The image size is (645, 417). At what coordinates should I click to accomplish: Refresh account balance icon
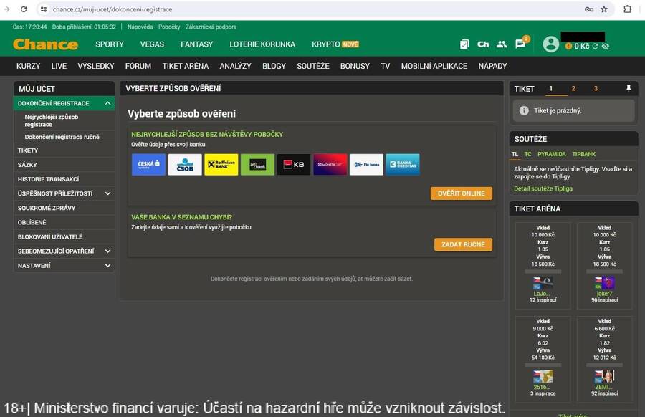pyautogui.click(x=595, y=46)
